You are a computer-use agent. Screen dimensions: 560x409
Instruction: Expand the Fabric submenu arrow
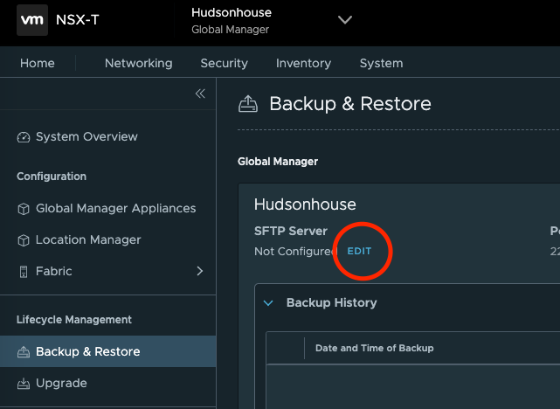tap(200, 271)
